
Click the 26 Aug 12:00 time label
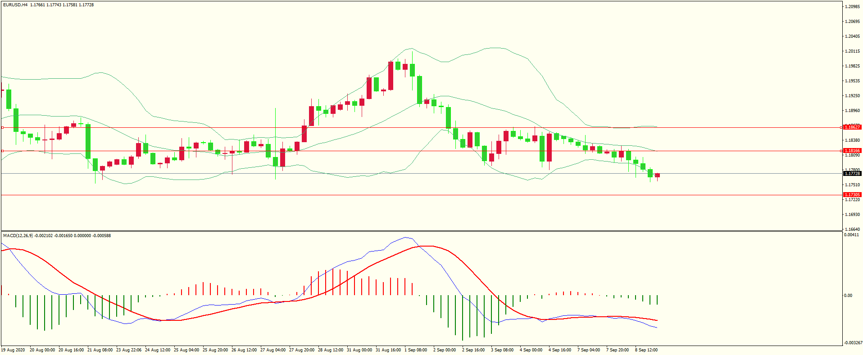tap(244, 350)
